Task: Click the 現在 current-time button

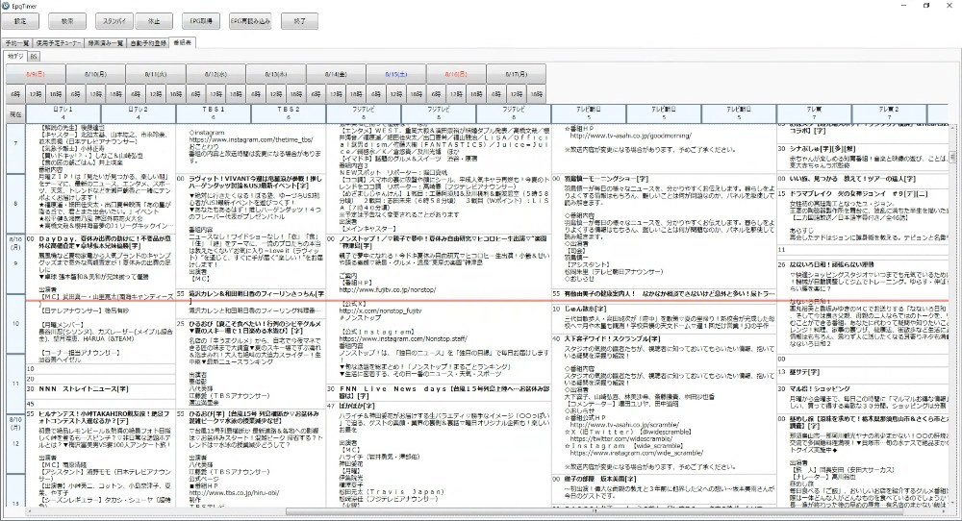Action: point(15,114)
